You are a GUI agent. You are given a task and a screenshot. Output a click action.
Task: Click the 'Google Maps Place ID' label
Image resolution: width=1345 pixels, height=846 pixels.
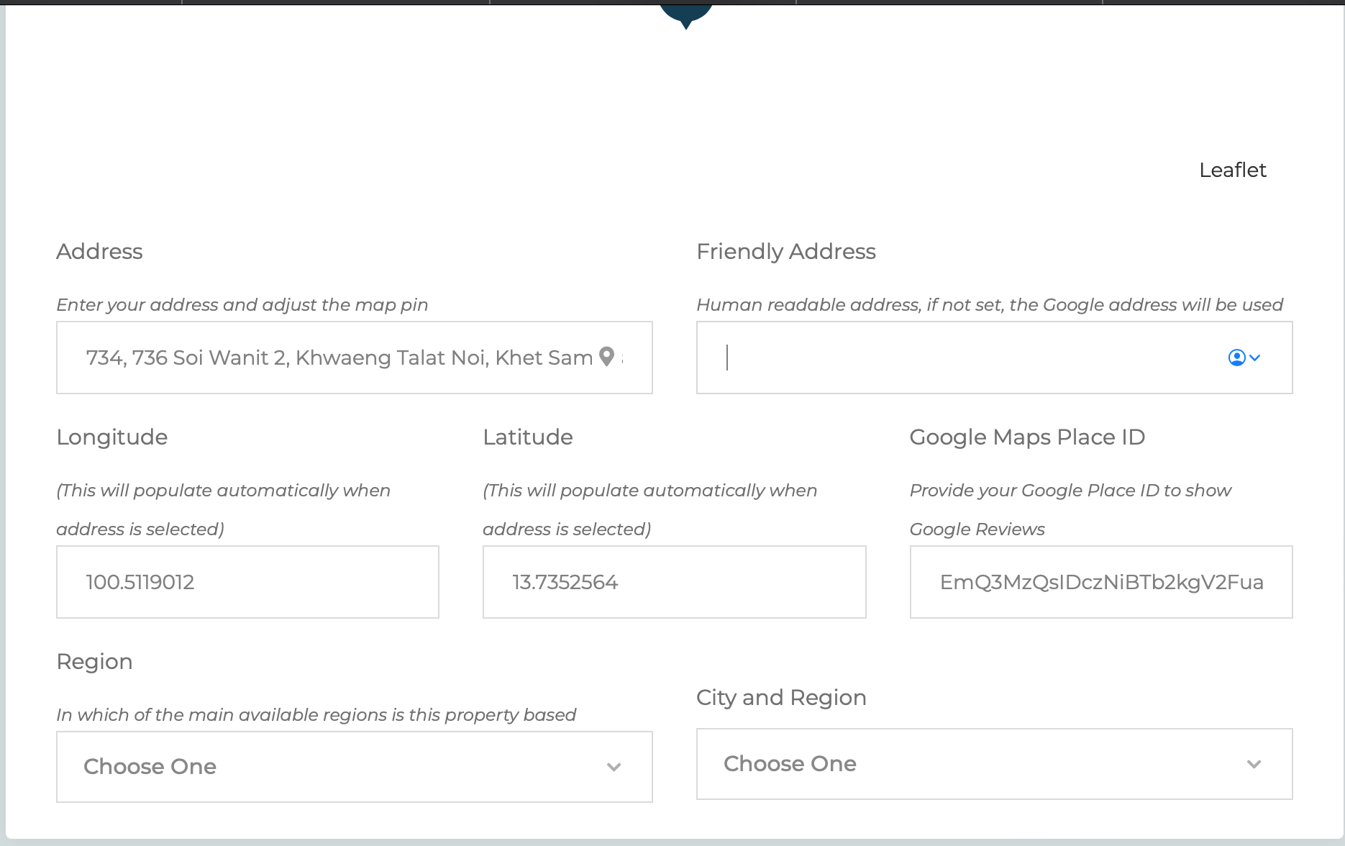point(1026,437)
